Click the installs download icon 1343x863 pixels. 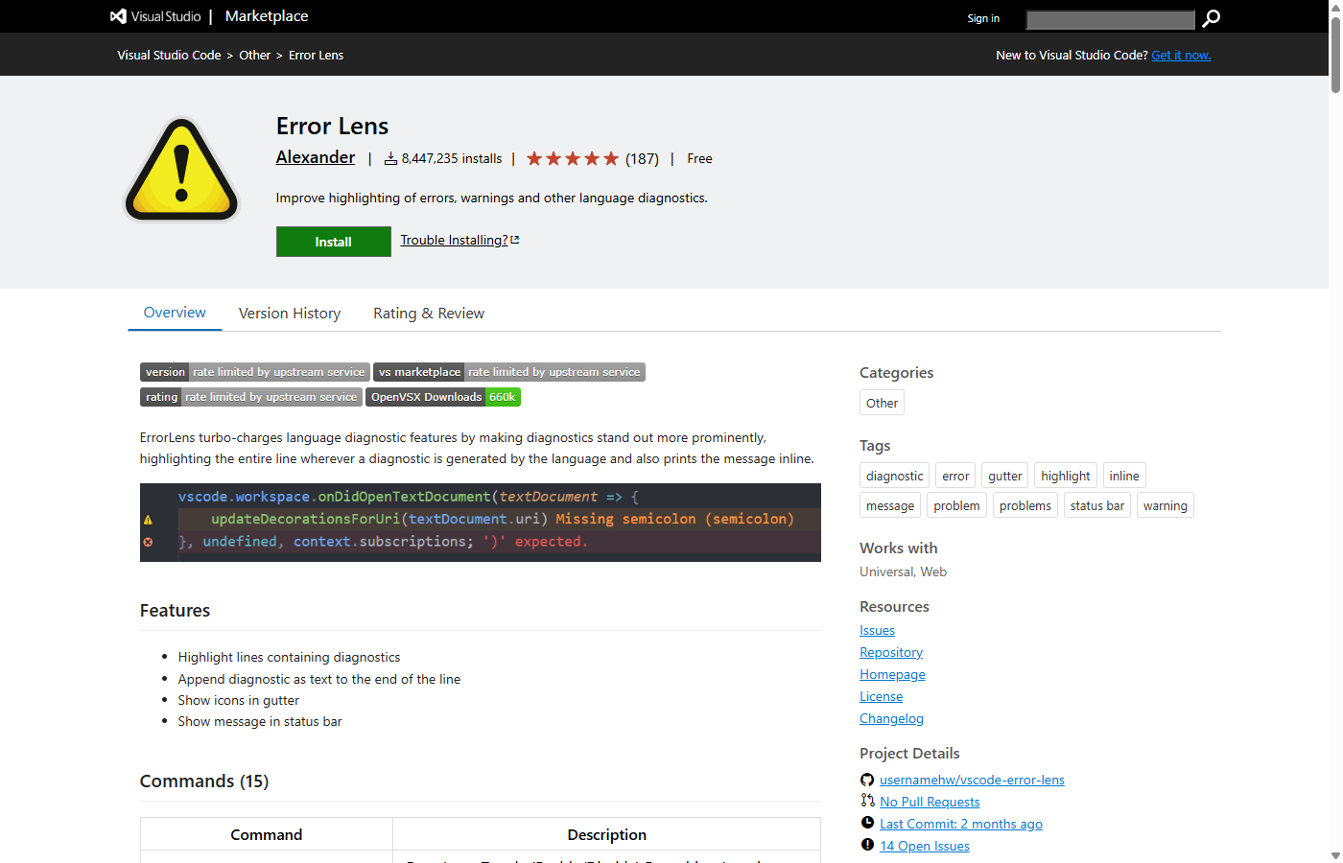point(390,158)
